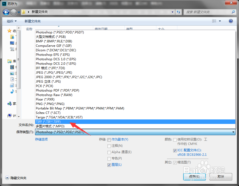Click the change view icon
This screenshot has width=239, height=186.
pos(214,21)
